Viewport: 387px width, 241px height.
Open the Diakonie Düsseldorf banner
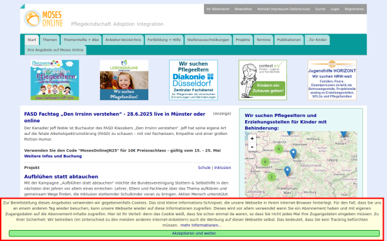click(193, 80)
